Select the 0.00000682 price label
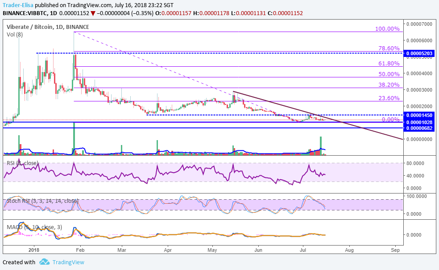Viewport: 439px width, 270px height. click(x=419, y=128)
